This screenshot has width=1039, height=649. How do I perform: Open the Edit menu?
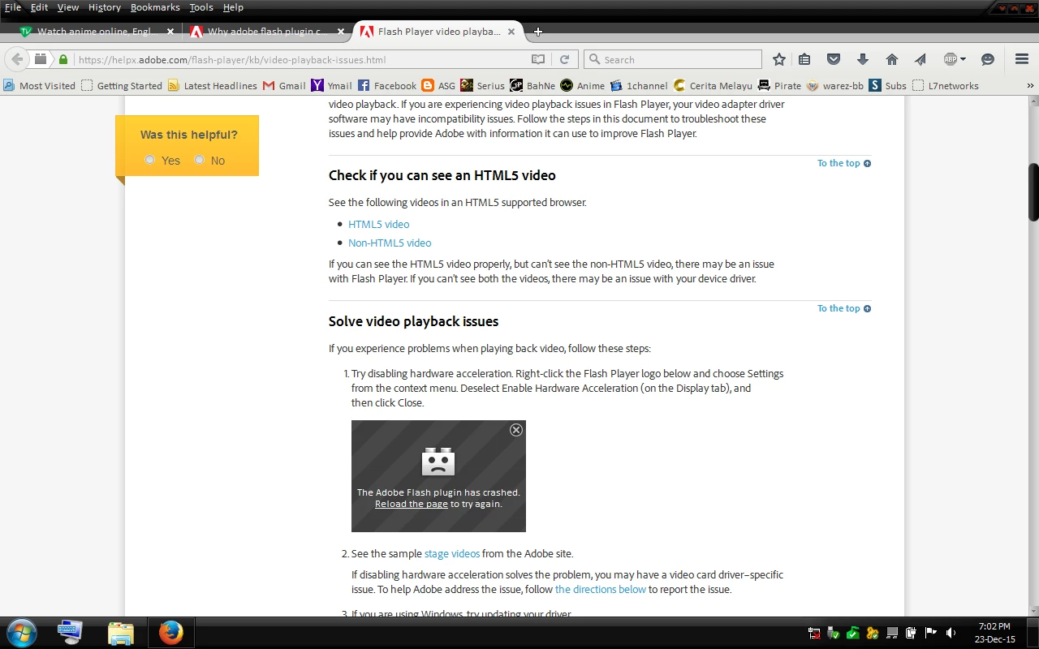click(x=39, y=7)
